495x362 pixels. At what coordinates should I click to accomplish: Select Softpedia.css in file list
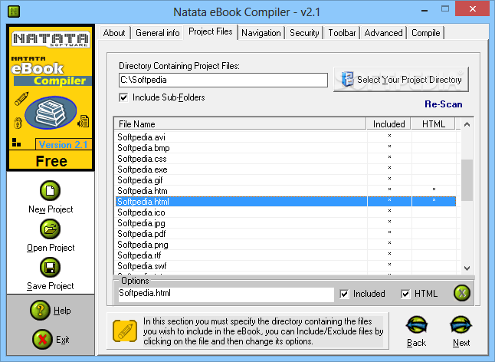[x=285, y=159]
